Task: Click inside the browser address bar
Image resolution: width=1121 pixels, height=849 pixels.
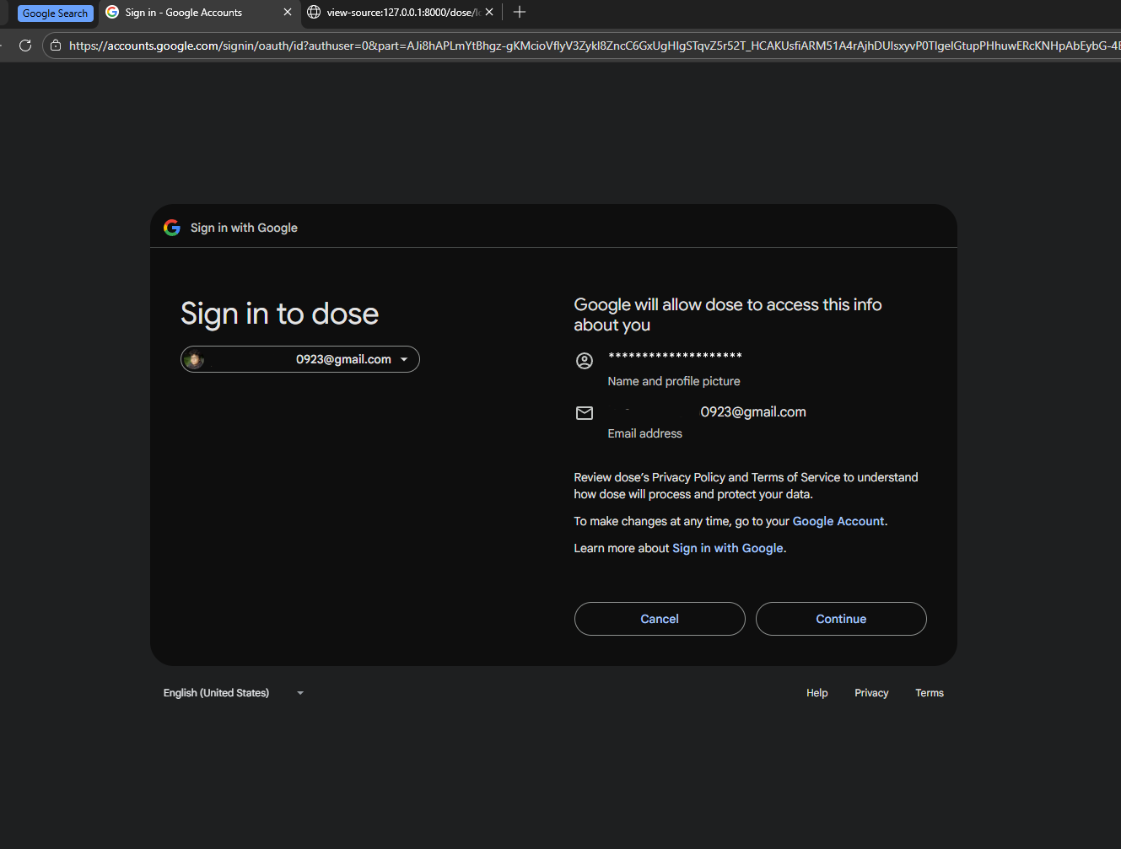Action: tap(506, 45)
